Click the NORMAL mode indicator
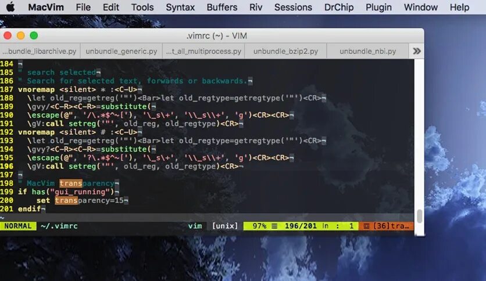 click(18, 226)
